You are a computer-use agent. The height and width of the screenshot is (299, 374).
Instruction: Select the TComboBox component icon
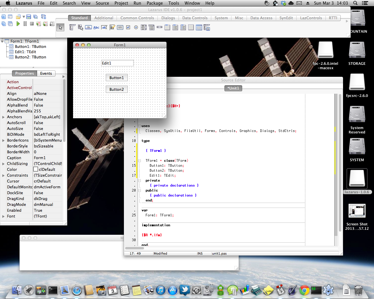[x=152, y=27]
